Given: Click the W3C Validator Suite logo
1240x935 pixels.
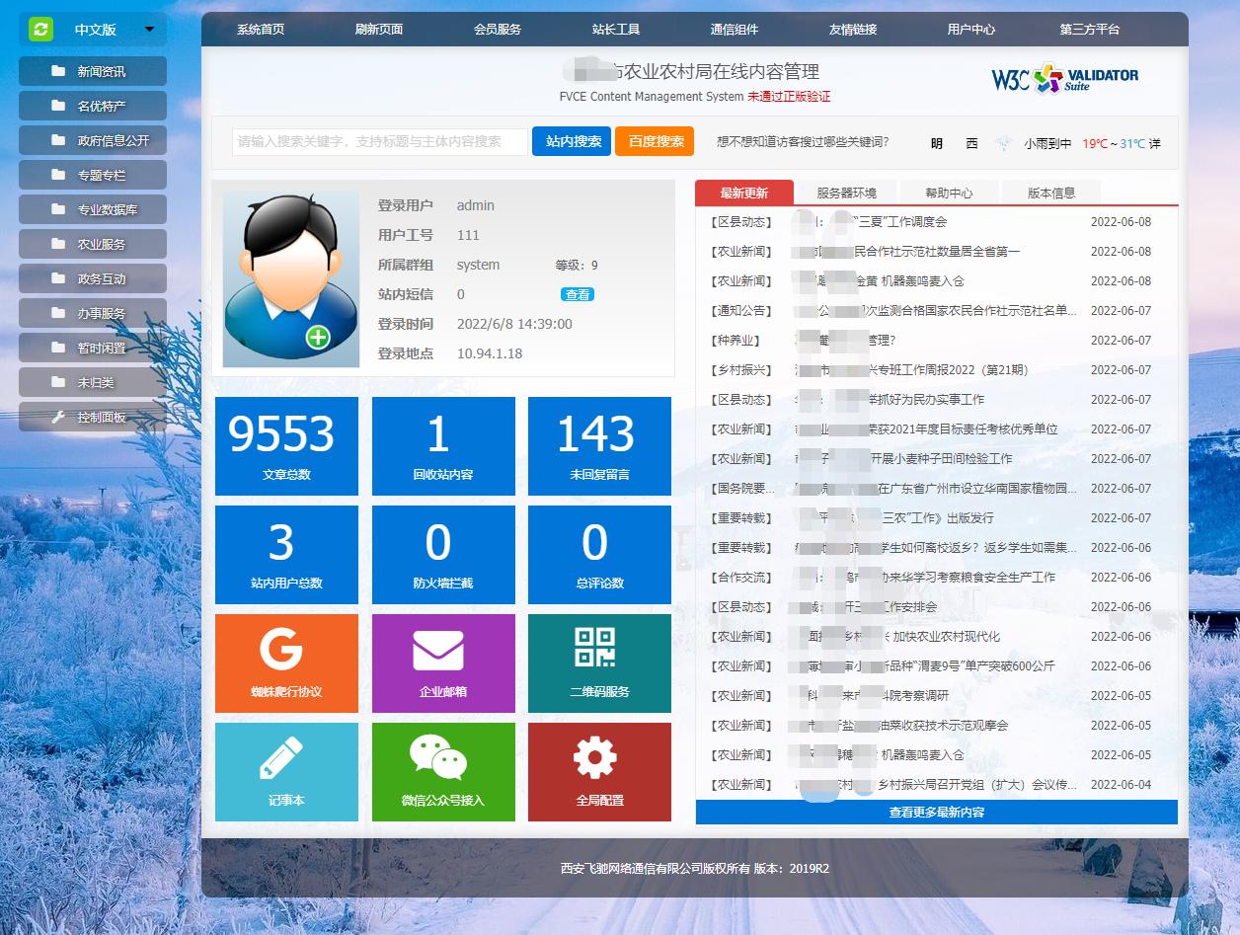Looking at the screenshot, I should [1064, 77].
